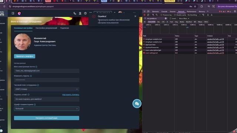Open the network conditions wifi icon
237x133 pixels.
click(x=203, y=15)
